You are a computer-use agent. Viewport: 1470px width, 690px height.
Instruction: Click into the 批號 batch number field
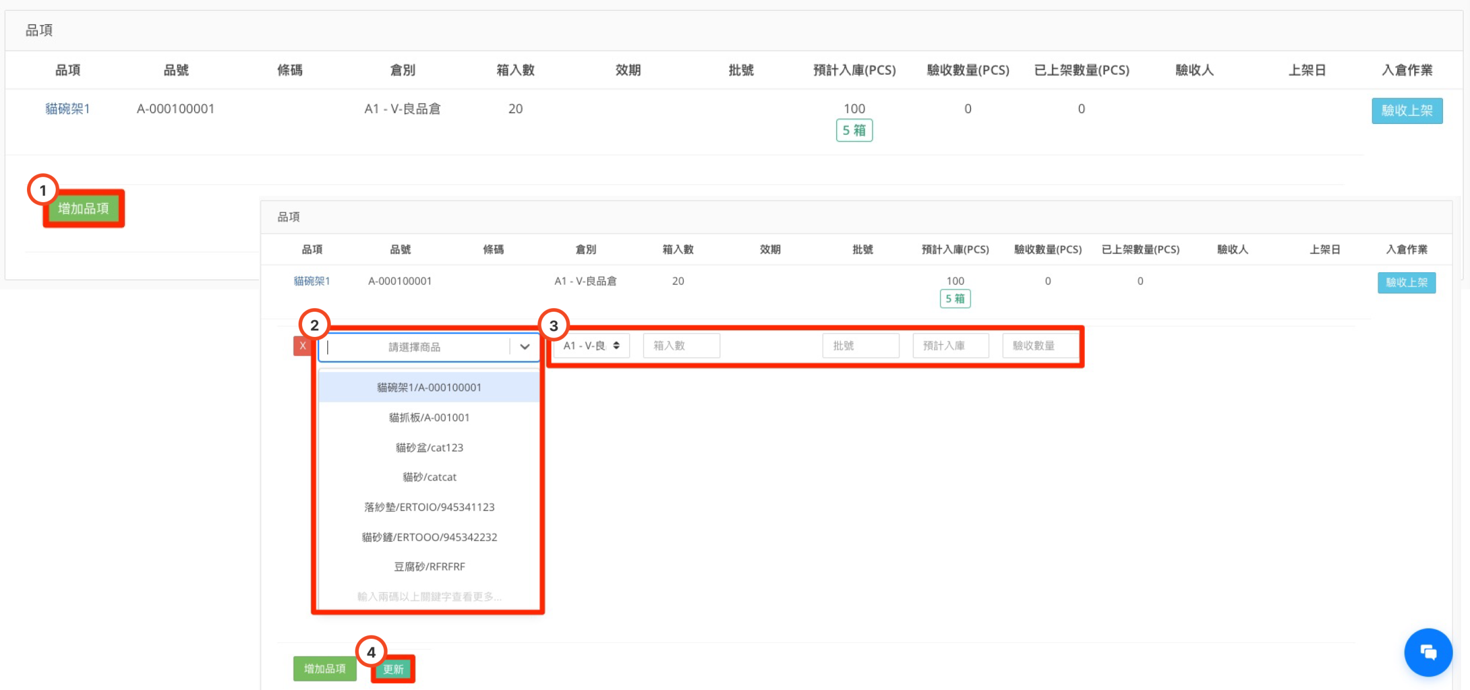860,346
